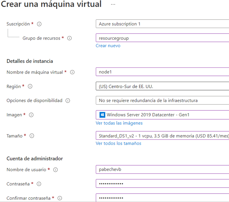Click the Contraseña label

18,184
